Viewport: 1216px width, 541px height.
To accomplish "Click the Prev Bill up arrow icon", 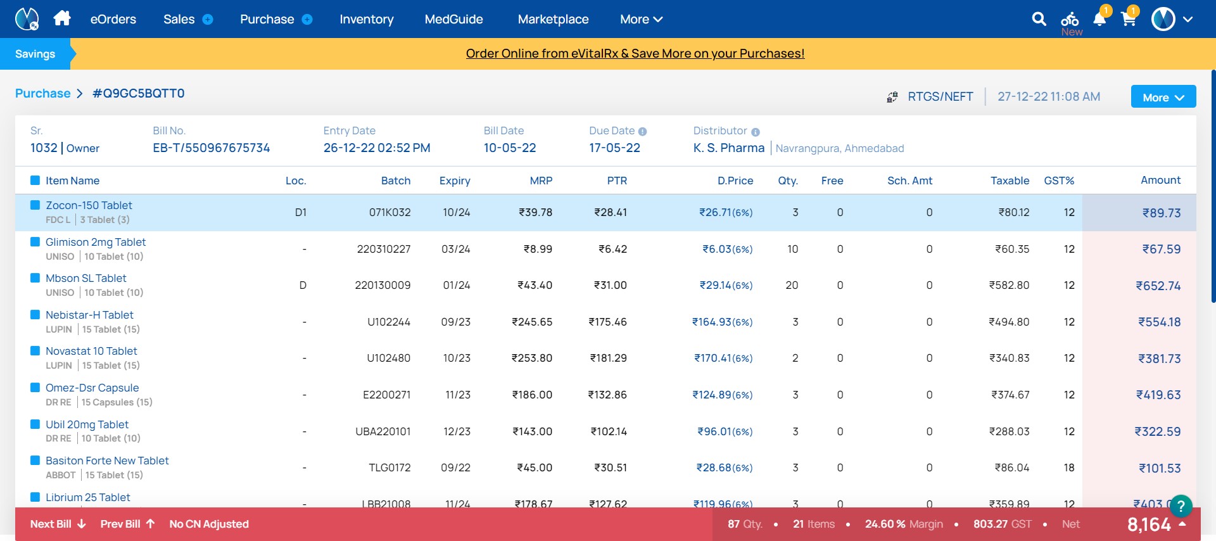I will pos(150,524).
